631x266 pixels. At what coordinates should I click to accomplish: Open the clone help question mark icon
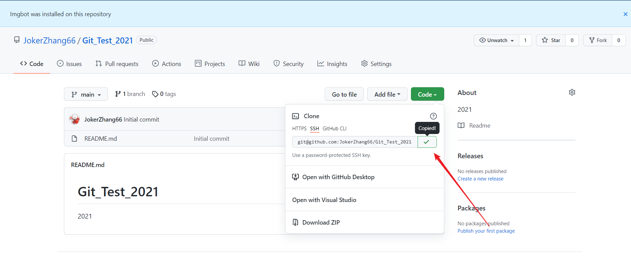433,116
